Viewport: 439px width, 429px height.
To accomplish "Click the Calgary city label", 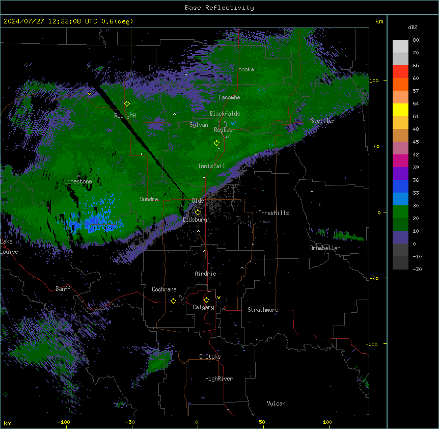I will tap(203, 307).
